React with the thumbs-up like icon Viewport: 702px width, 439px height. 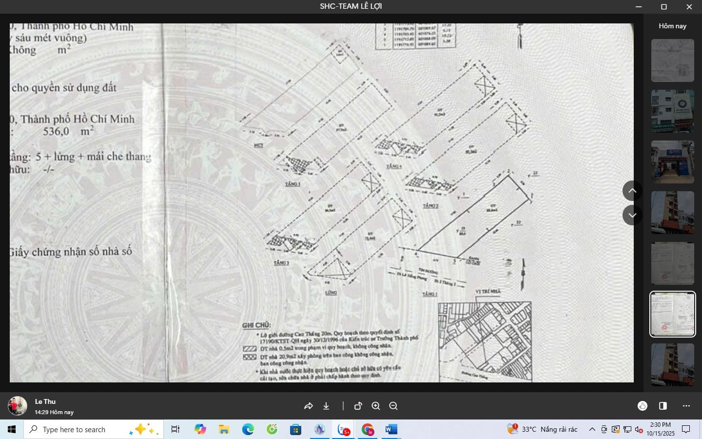point(643,406)
